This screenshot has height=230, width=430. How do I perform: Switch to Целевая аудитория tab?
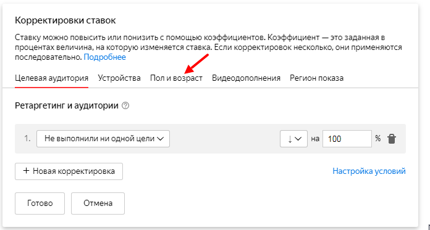pyautogui.click(x=51, y=78)
